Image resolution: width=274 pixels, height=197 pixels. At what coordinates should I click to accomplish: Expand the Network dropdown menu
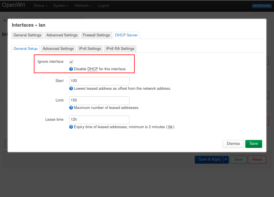(x=83, y=6)
